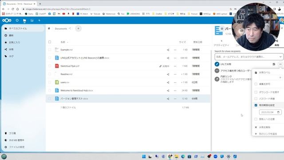Screen dimensions: 284x160
Task: Open ゴミ箱 trash in the sidebar
Action: click(x=23, y=133)
